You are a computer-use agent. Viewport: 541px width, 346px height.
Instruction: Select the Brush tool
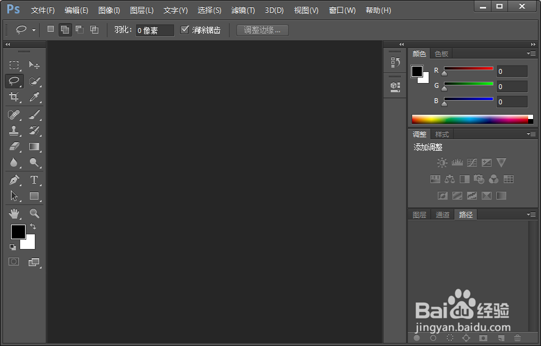point(34,115)
